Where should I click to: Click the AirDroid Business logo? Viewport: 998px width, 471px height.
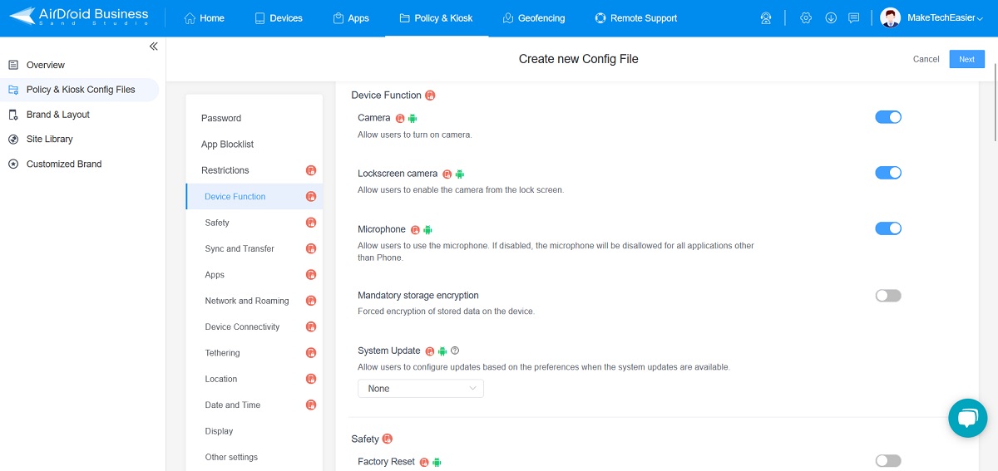pos(79,17)
